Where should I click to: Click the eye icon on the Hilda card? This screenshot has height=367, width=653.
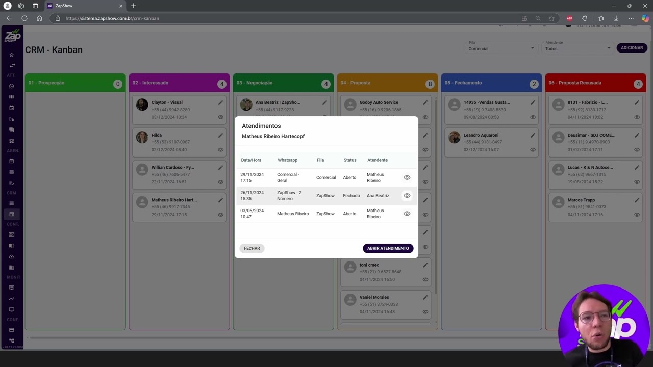[x=220, y=149]
